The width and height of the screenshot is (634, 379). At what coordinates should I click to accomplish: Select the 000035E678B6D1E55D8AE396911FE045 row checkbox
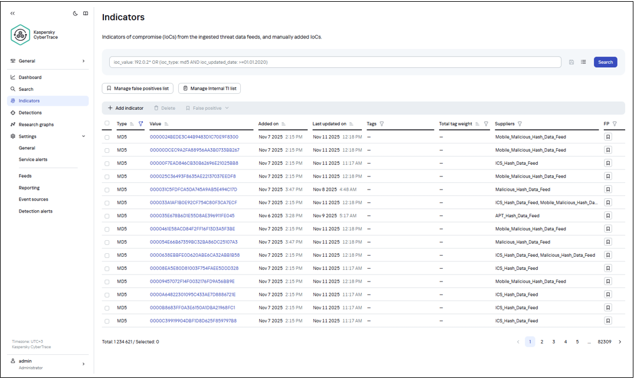tap(107, 216)
